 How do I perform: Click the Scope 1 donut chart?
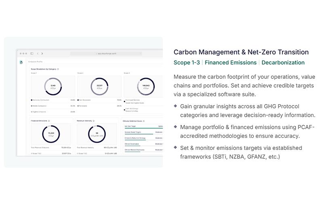53,86
